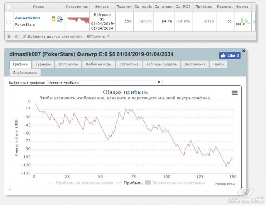
Task: Open the chart hamburger export menu
Action: tap(234, 93)
